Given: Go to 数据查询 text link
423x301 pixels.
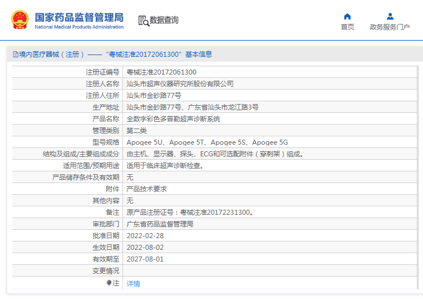Looking at the screenshot, I should pyautogui.click(x=164, y=21).
